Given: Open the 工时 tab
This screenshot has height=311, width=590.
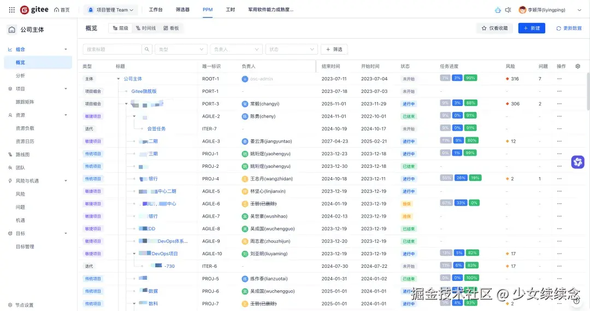Looking at the screenshot, I should pos(231,10).
